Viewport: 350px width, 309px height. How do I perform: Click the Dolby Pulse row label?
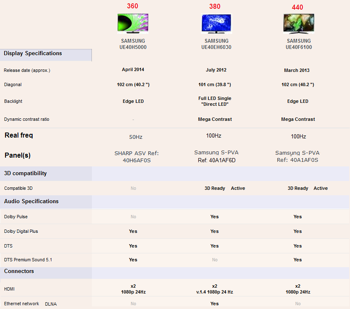tap(16, 217)
